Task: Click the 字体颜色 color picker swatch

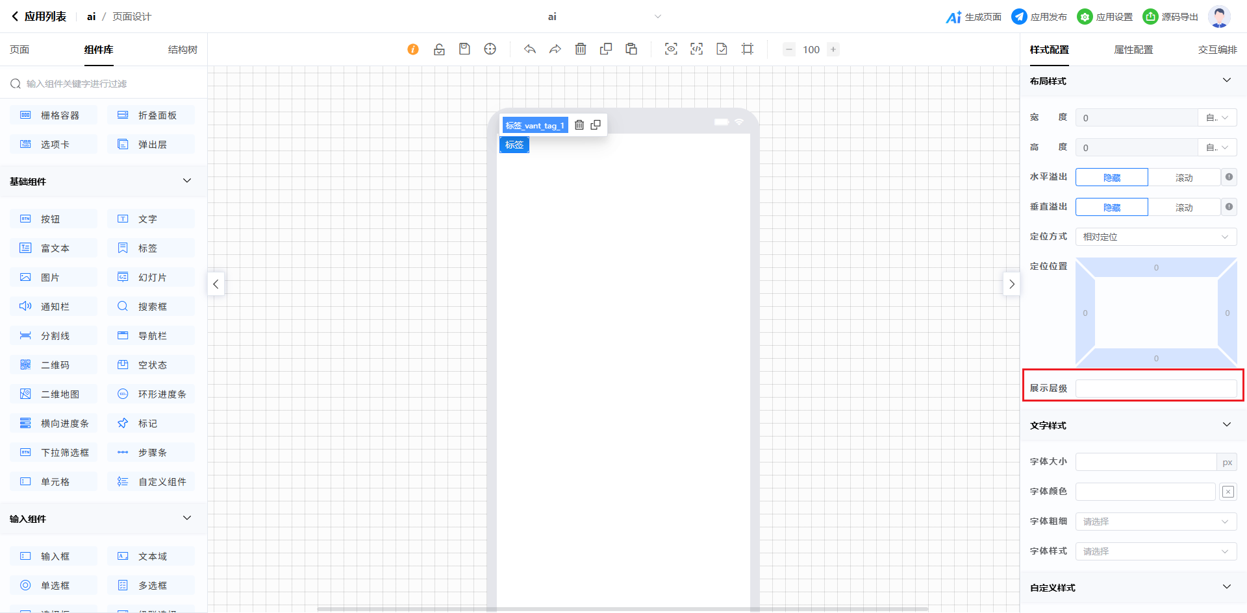Action: (1228, 492)
